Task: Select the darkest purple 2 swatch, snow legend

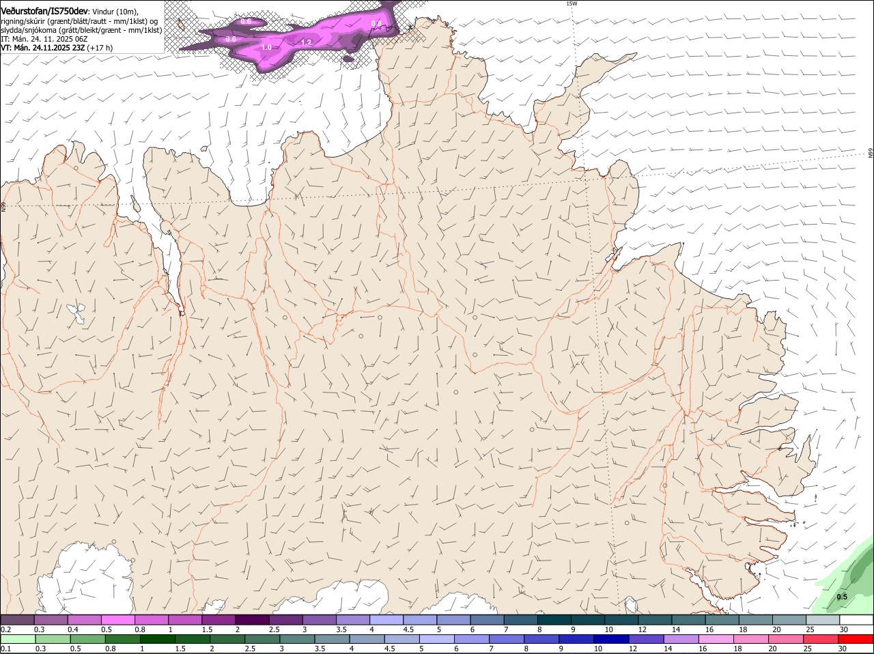Action: click(252, 619)
